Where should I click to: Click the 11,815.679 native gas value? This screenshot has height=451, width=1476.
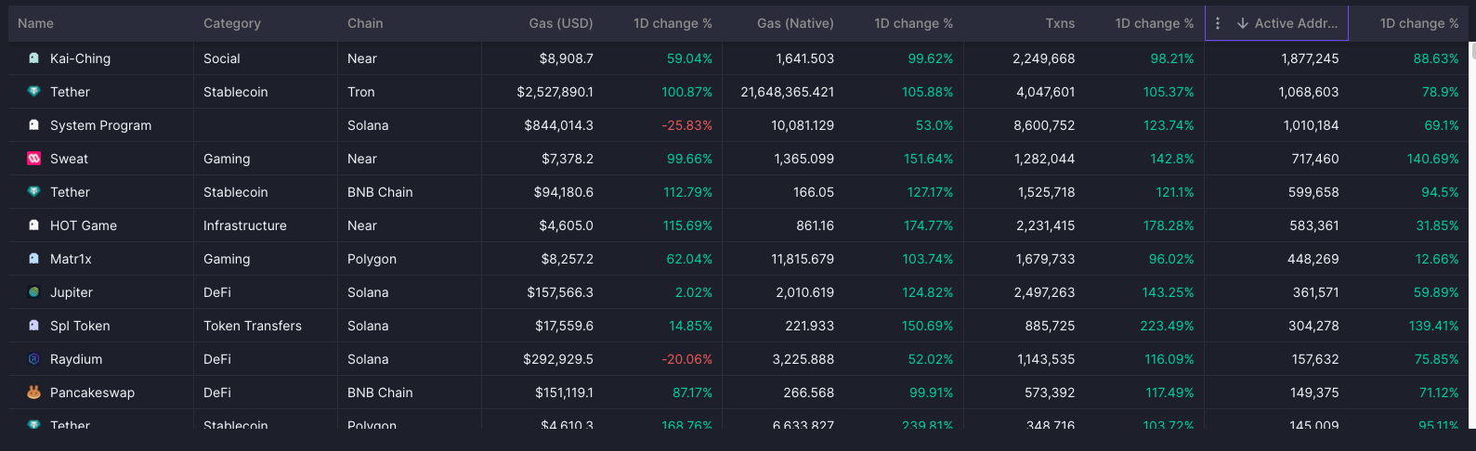[x=803, y=259]
